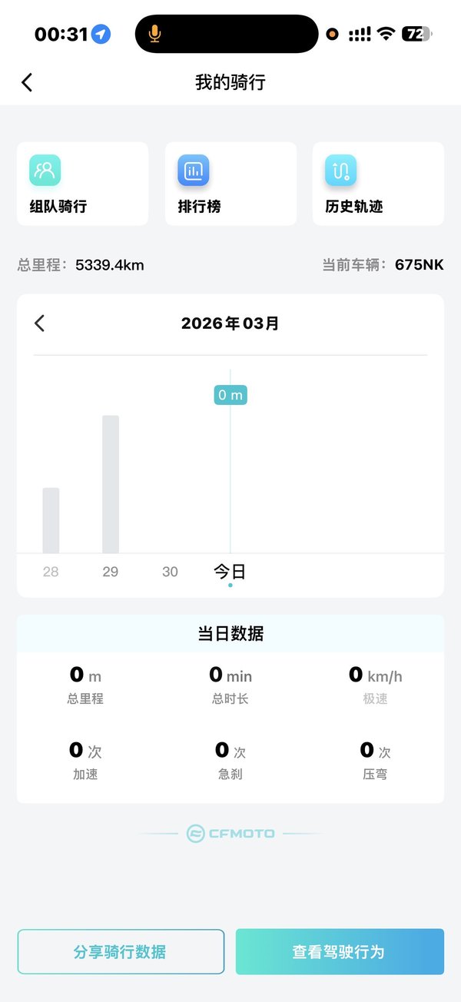Select 今日 on the mileage chart
The height and width of the screenshot is (1002, 461).
point(230,572)
